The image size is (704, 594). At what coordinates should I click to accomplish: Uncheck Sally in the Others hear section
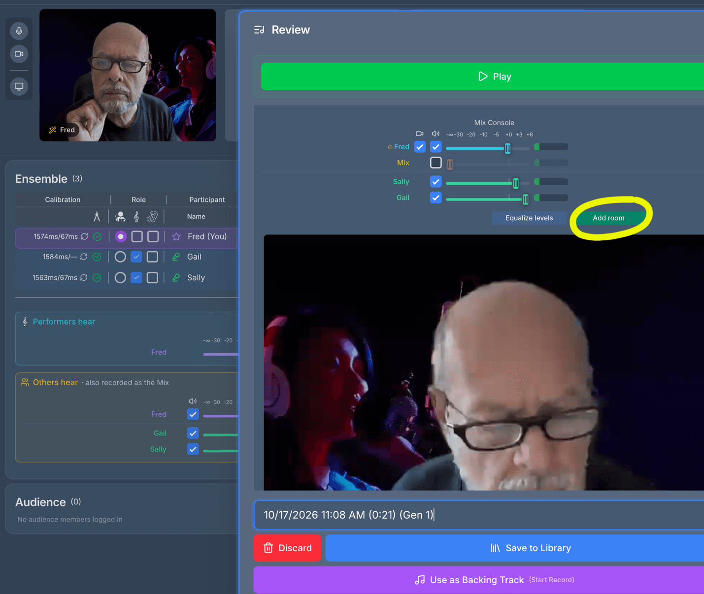pyautogui.click(x=193, y=449)
